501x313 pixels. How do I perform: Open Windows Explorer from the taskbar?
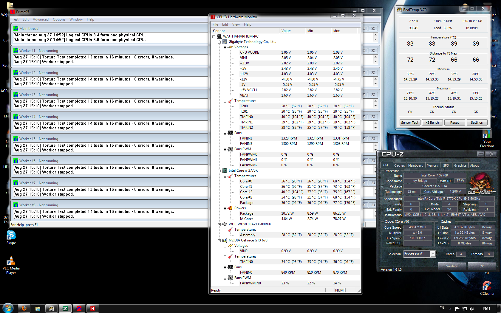[38, 309]
